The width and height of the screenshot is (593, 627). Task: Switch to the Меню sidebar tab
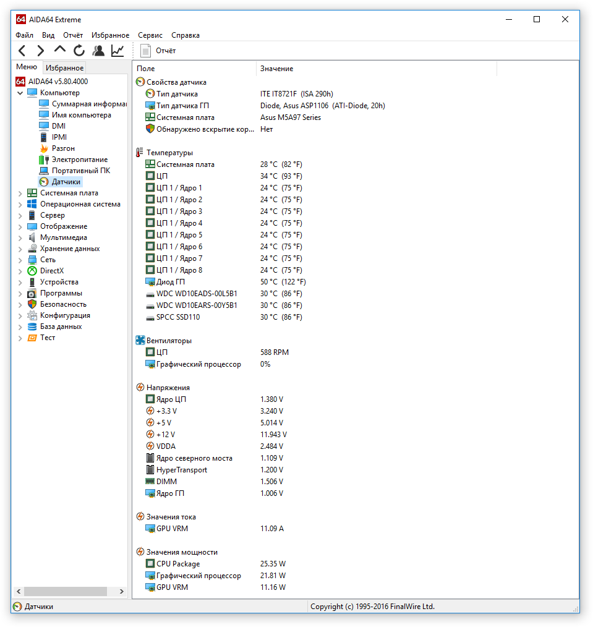tap(27, 67)
